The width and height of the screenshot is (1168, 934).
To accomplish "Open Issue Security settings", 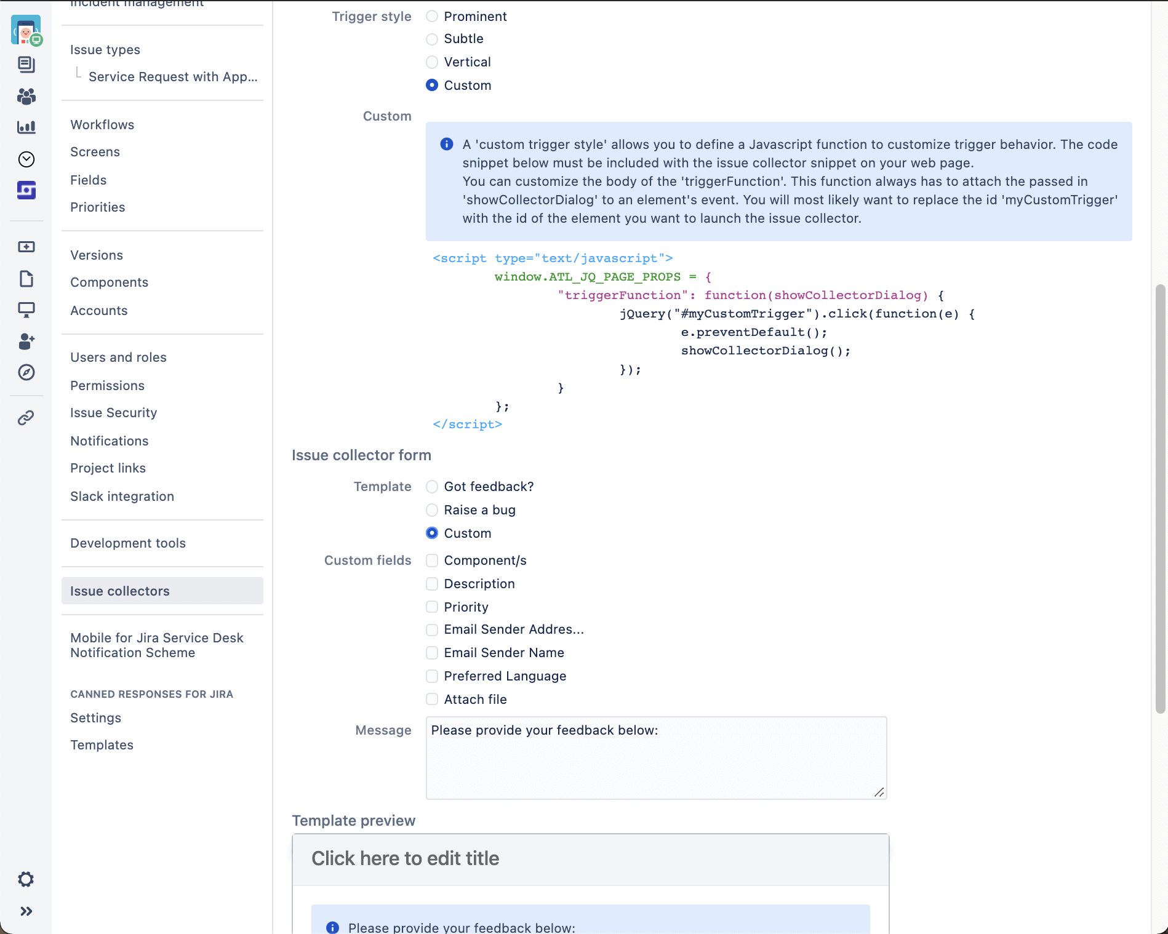I will pyautogui.click(x=114, y=413).
